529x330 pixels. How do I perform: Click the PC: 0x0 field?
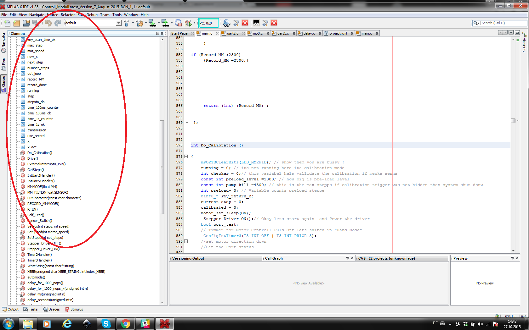click(208, 23)
